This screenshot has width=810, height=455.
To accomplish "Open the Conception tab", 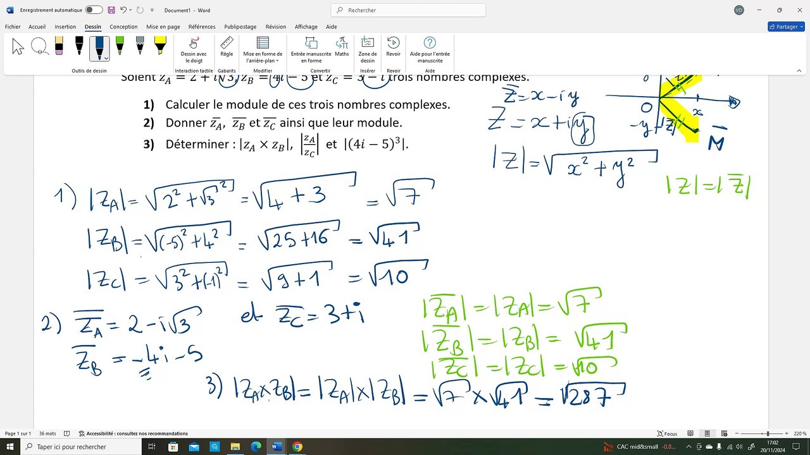I will tap(123, 27).
